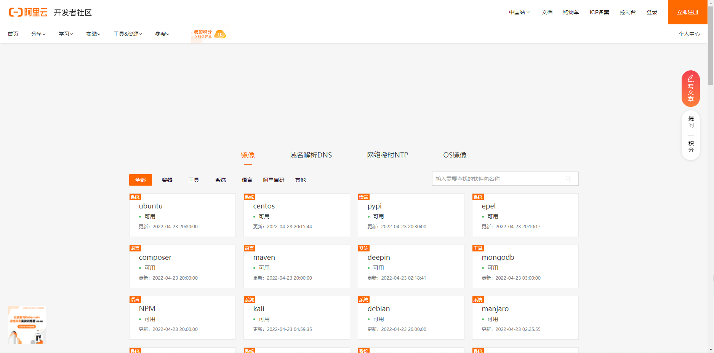
Task: Expand the 参赛 menu
Action: (162, 34)
